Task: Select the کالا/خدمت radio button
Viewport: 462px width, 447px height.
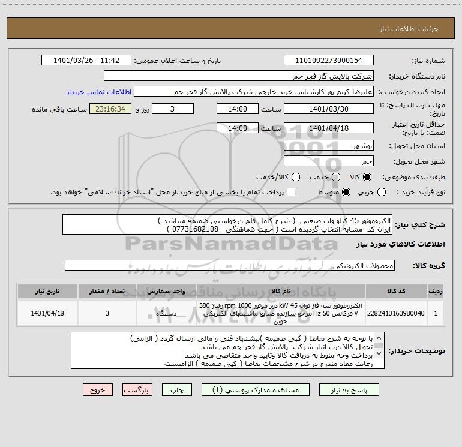Action: [296, 177]
